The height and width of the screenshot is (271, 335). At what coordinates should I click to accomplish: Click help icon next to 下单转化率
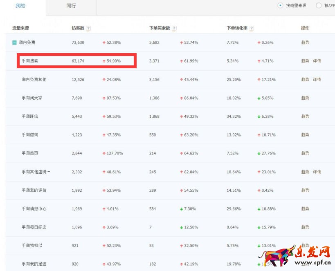point(252,28)
